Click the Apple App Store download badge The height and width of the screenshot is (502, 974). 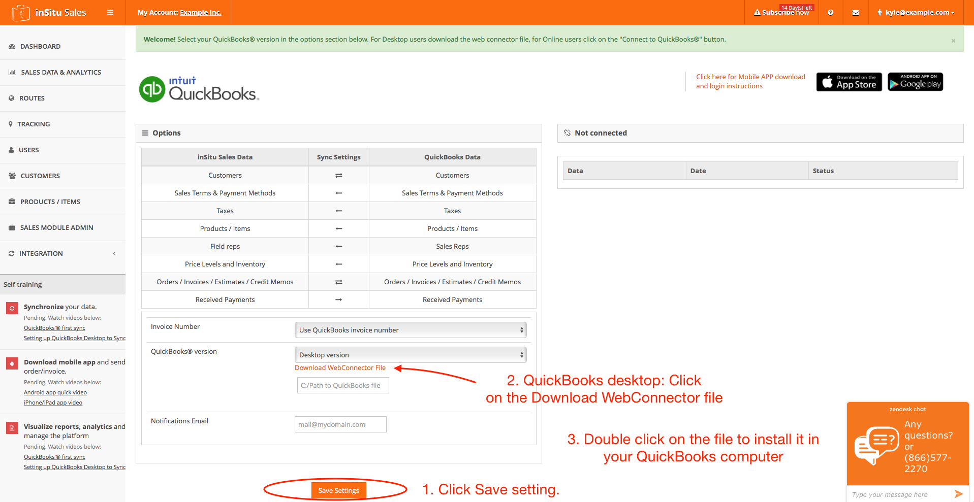point(849,82)
